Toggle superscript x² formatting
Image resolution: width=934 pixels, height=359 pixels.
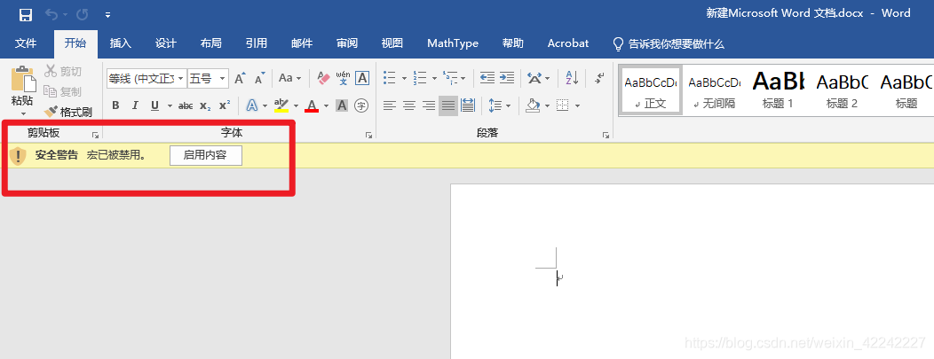225,105
